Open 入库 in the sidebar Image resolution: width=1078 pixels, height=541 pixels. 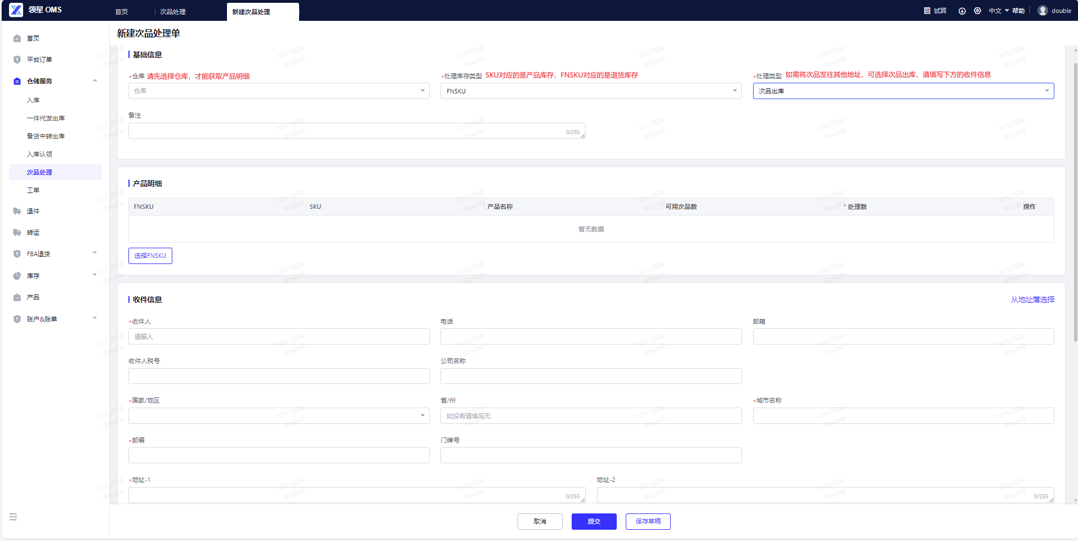pos(33,100)
